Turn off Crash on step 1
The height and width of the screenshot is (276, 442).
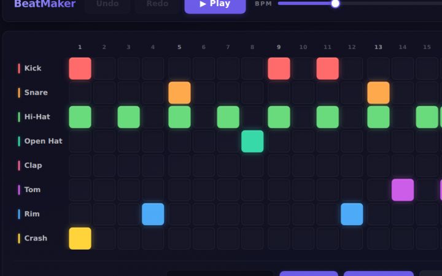click(80, 238)
